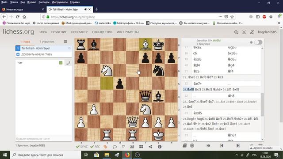Click 'Добавить новую главу' button

43,54
